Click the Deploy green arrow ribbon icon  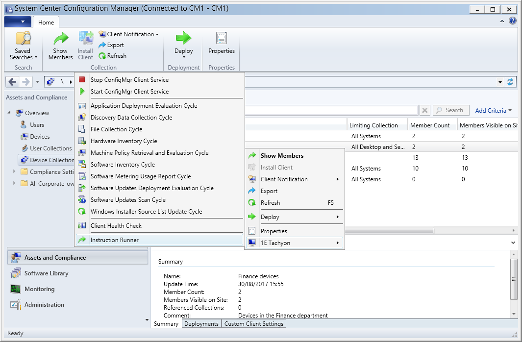click(183, 39)
